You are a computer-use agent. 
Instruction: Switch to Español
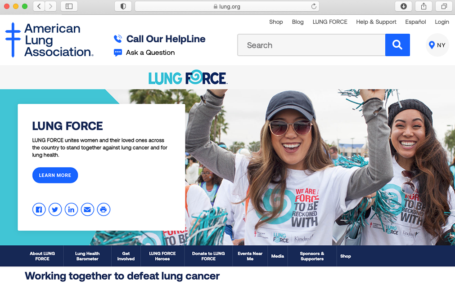pos(415,22)
